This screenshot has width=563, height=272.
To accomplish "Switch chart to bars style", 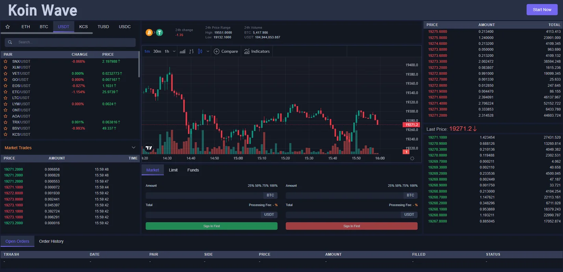I will (x=191, y=51).
